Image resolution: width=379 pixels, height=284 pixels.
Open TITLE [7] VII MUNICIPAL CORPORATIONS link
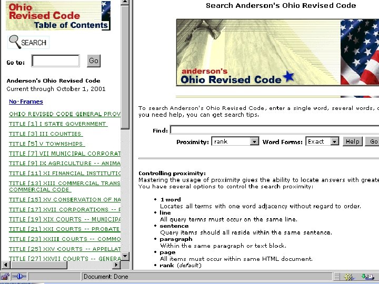65,154
